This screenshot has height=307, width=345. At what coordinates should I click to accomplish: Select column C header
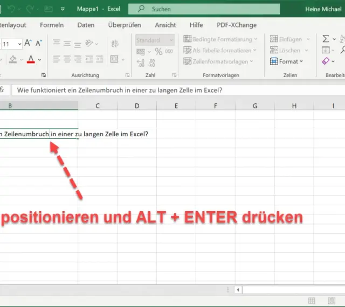click(98, 106)
